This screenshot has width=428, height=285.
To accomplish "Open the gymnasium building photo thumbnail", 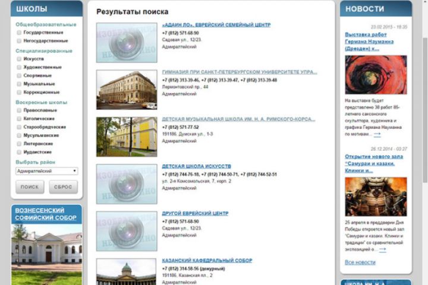I will pos(127,90).
